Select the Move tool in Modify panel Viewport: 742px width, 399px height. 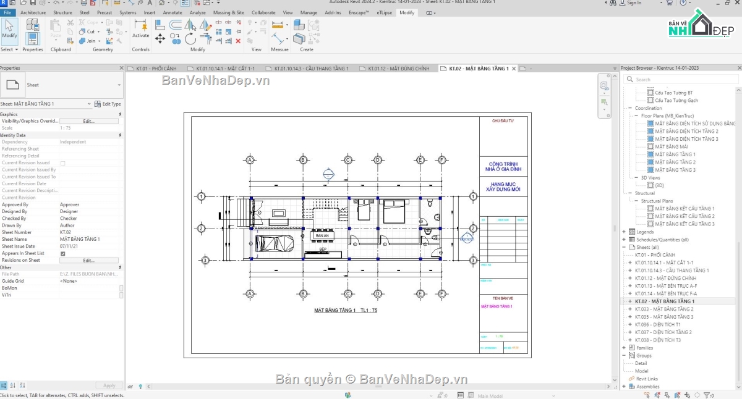160,38
